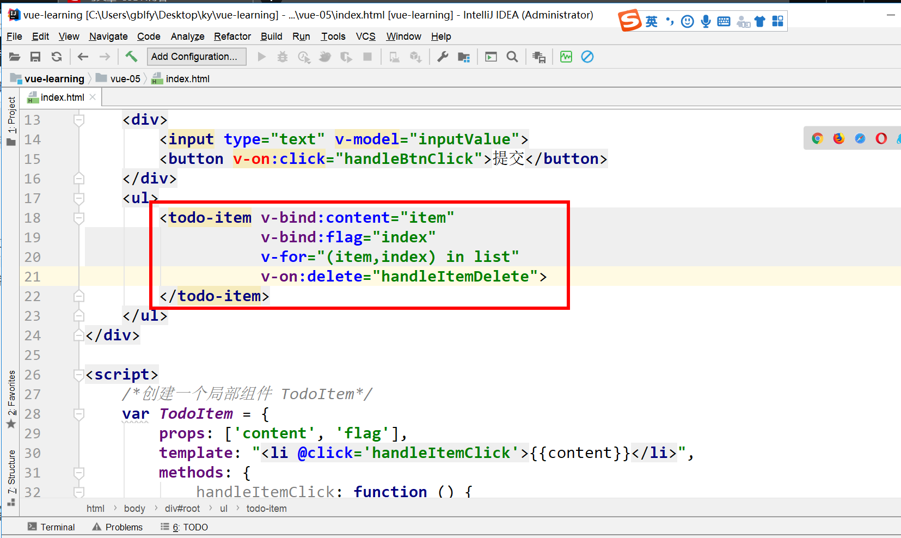Open the Sogou soft keyboard
The width and height of the screenshot is (901, 538).
724,21
